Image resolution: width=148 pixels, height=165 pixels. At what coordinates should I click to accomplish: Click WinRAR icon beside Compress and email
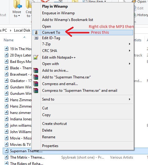coord(36,84)
